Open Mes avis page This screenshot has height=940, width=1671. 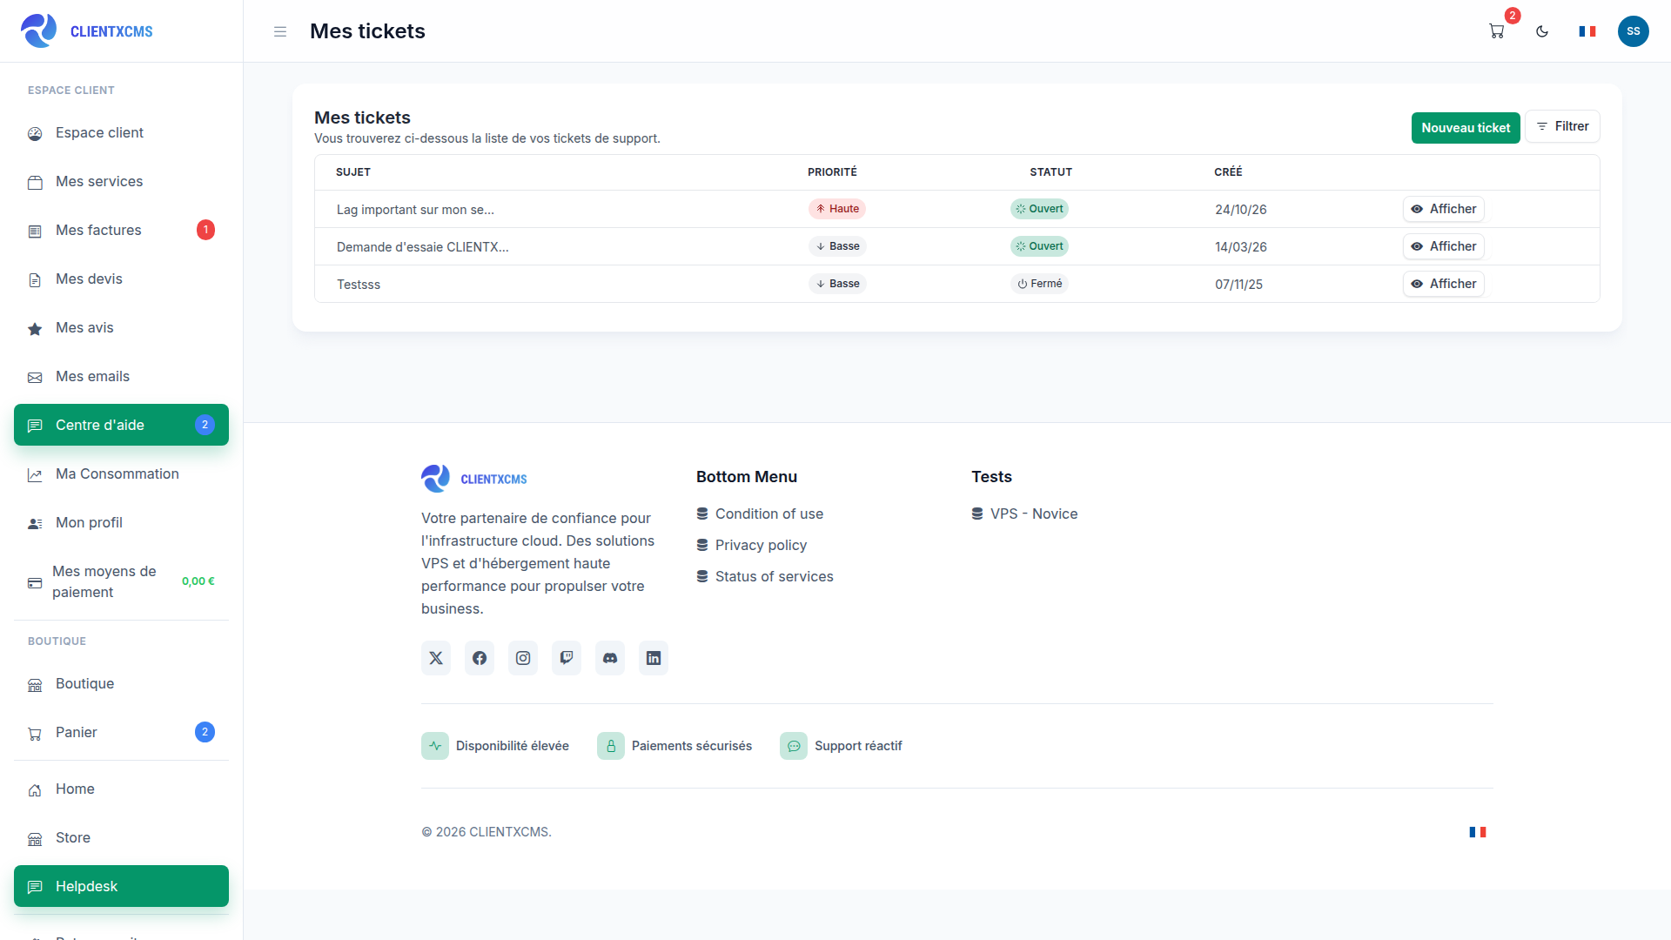tap(121, 328)
